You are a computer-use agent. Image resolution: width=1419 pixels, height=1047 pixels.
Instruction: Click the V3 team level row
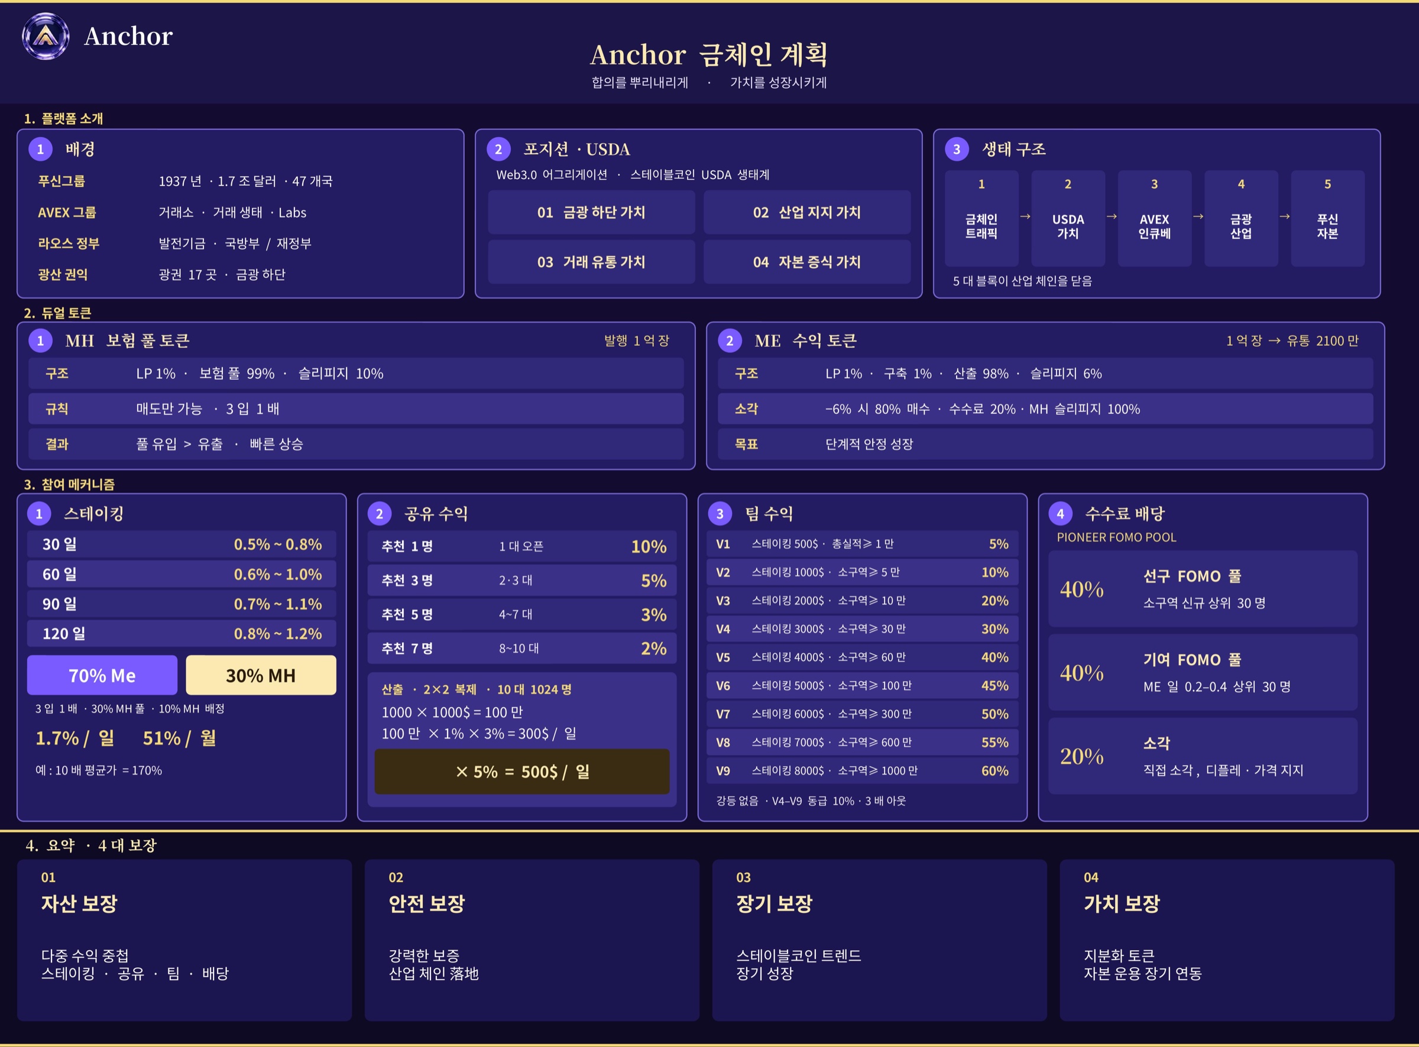[x=863, y=600]
